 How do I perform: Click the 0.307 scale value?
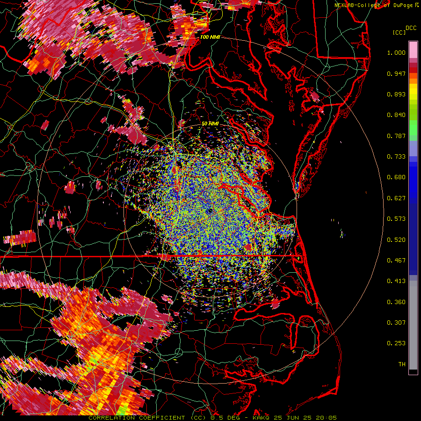click(396, 323)
